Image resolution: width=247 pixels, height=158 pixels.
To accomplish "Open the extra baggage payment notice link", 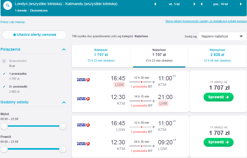I will pyautogui.click(x=206, y=21).
